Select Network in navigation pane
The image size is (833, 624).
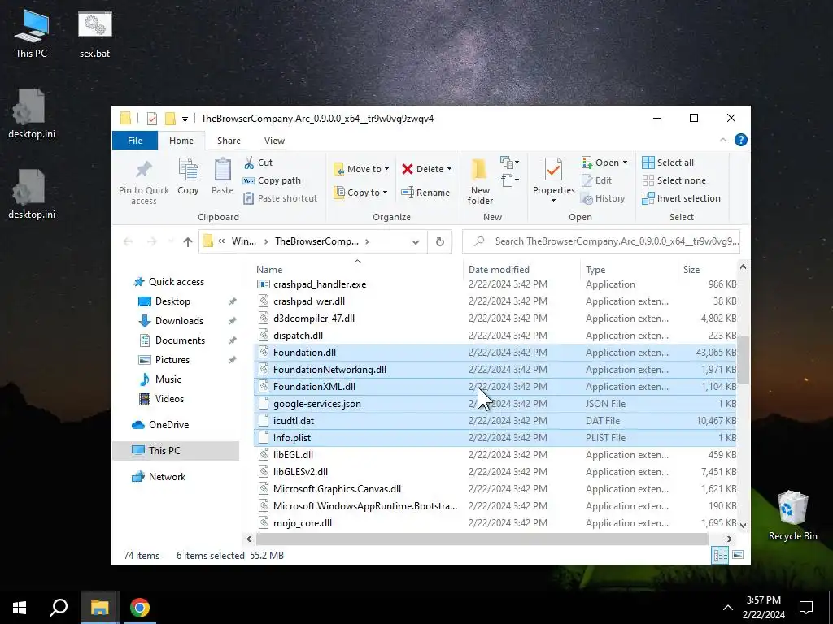(167, 476)
